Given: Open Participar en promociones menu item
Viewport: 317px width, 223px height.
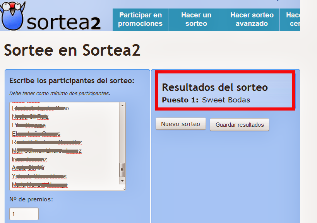Looking at the screenshot, I should [x=140, y=19].
